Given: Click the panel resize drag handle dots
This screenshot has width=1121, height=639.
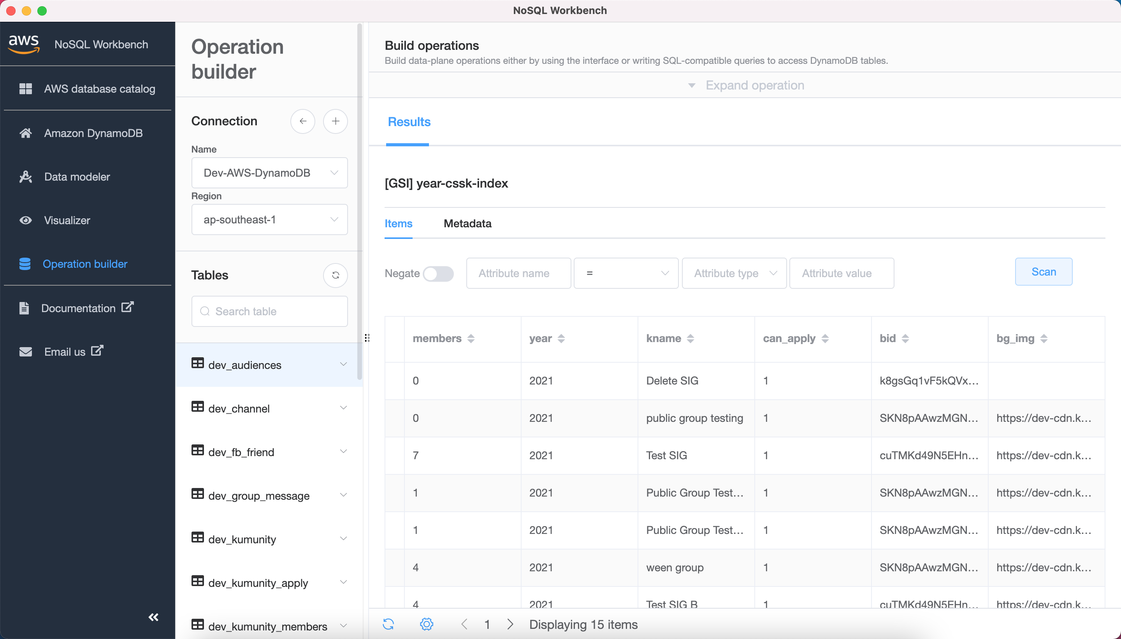Looking at the screenshot, I should 367,337.
